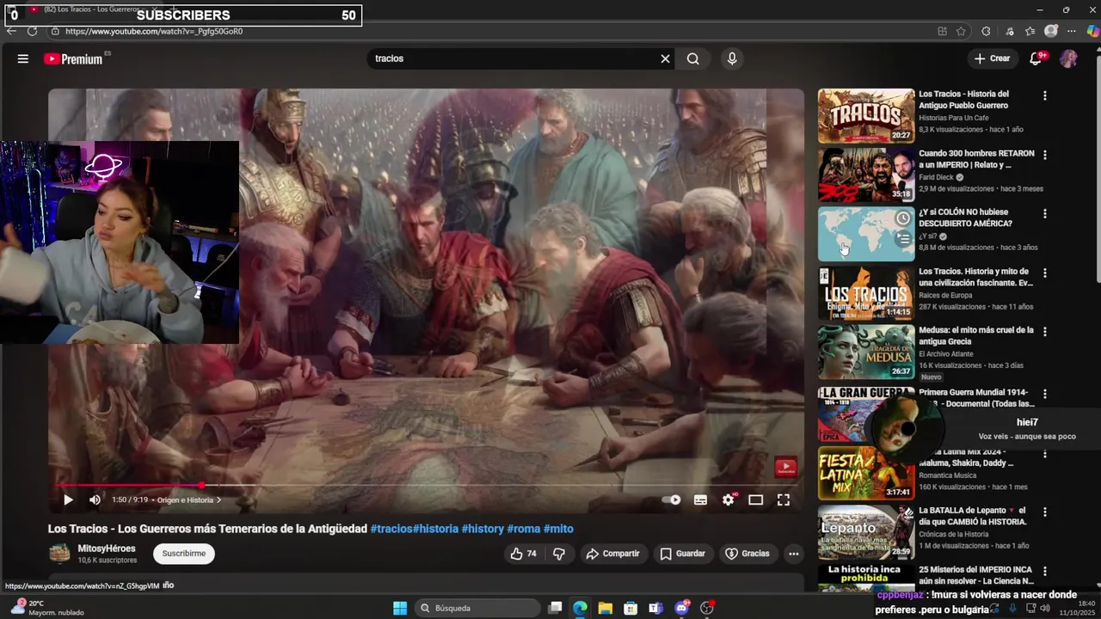This screenshot has height=619, width=1101.
Task: Go to YouTube Premium home logo
Action: coord(75,58)
